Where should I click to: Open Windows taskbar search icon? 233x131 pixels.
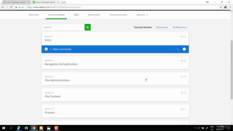coord(11,128)
